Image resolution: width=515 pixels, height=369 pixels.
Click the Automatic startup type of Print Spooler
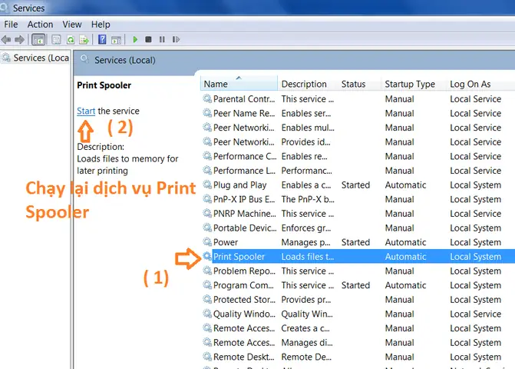coord(405,257)
